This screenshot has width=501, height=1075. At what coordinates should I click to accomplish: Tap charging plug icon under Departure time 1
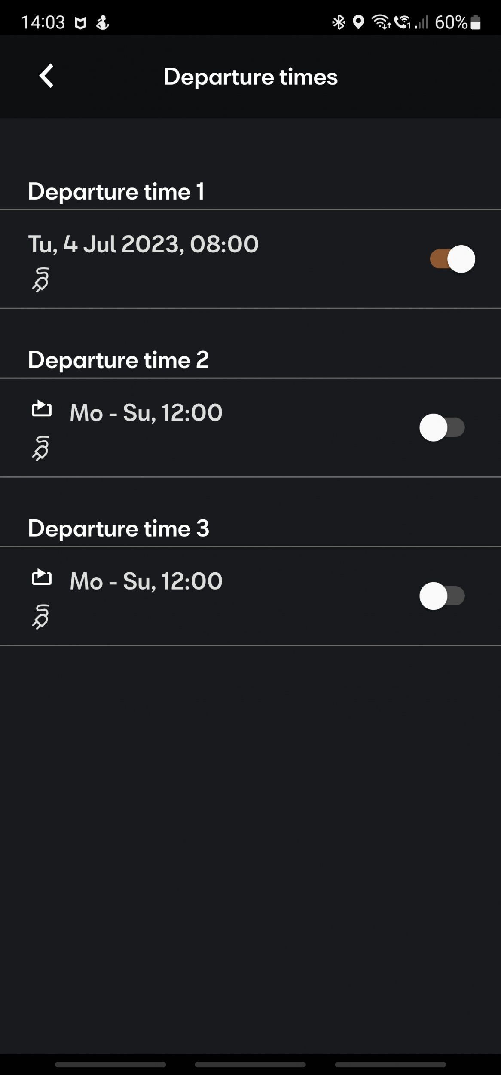coord(41,280)
